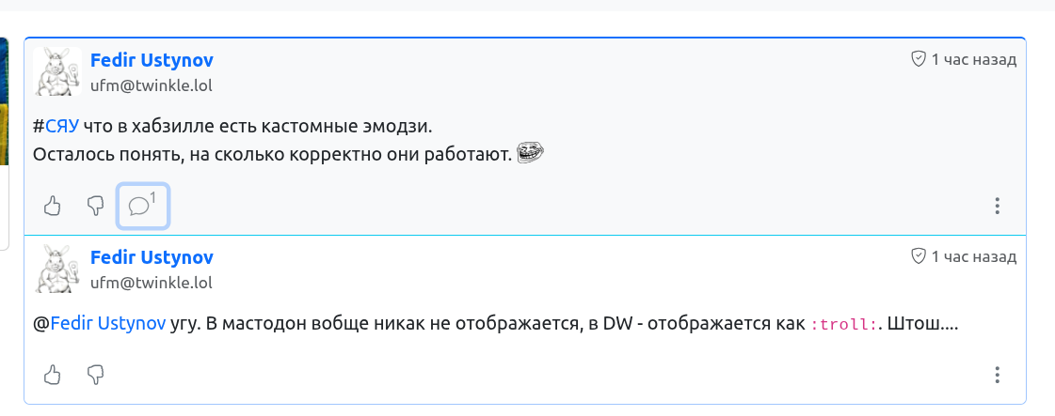Toggle the comments on the first post
Viewport: 1055px width, 416px height.
142,206
